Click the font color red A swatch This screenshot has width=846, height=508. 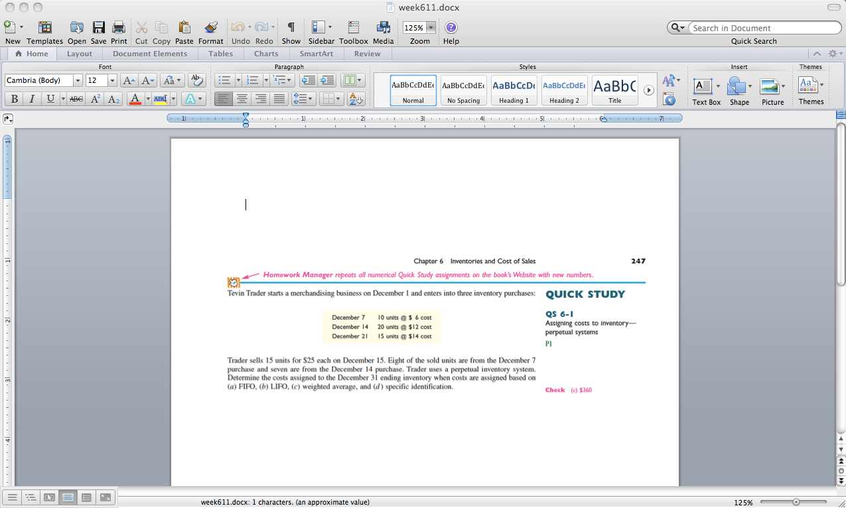point(135,99)
